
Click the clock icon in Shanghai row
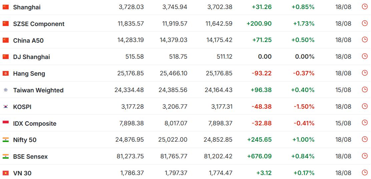pos(365,7)
